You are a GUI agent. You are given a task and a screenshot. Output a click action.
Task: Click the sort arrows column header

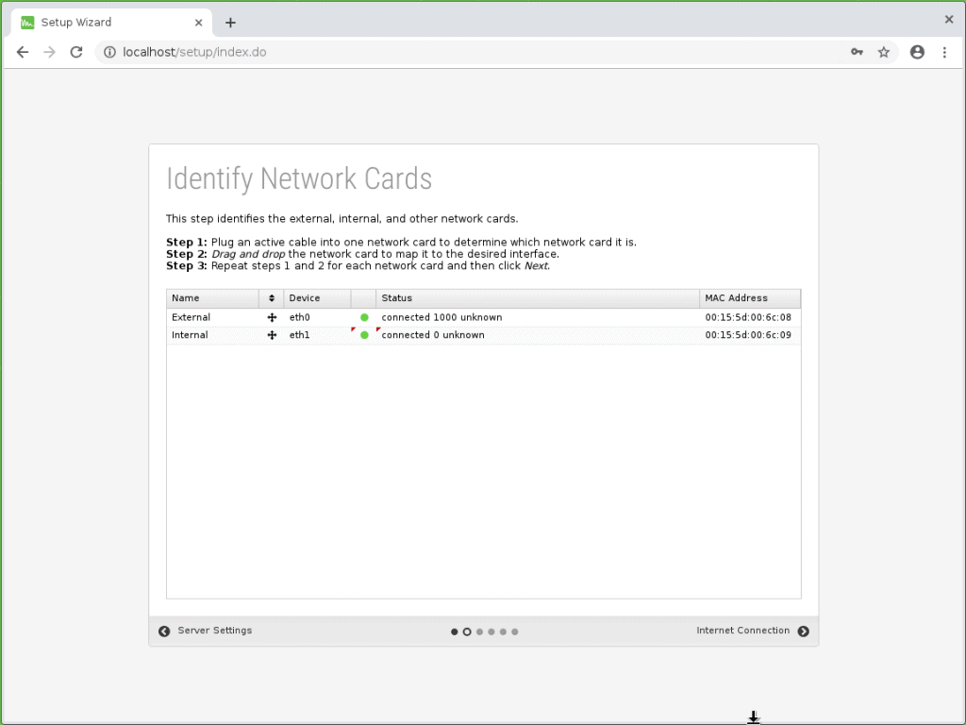tap(271, 298)
